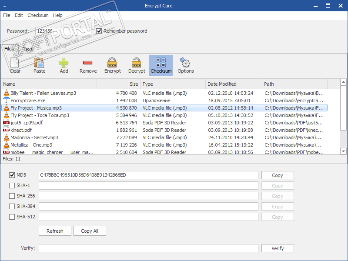This screenshot has height=261, width=348.
Task: Sort by Date Modified column header
Action: (x=234, y=84)
